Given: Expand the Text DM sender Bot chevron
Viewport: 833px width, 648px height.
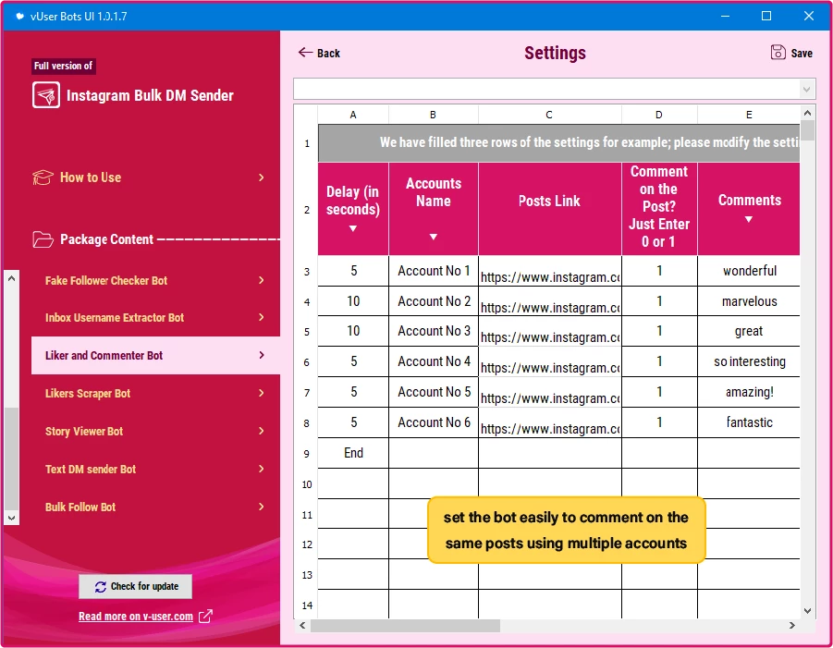Looking at the screenshot, I should point(262,469).
